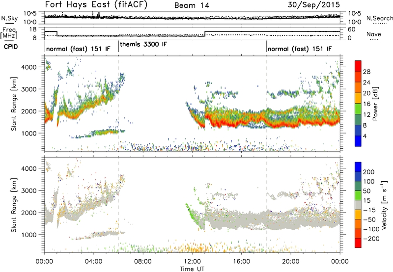Click the gray segment of Velocity colorbar
This screenshot has width=393, height=272.
(358, 205)
